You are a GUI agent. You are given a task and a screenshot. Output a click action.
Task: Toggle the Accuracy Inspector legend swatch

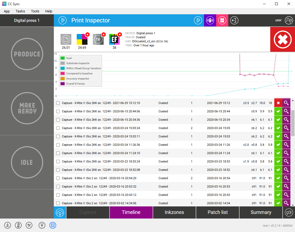[63, 78]
